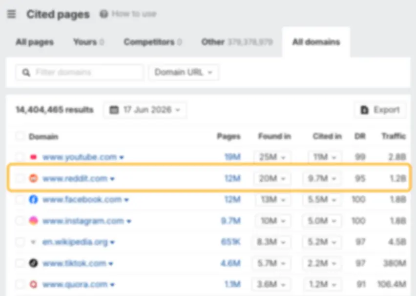Click the TikTok favicon

coord(33,263)
